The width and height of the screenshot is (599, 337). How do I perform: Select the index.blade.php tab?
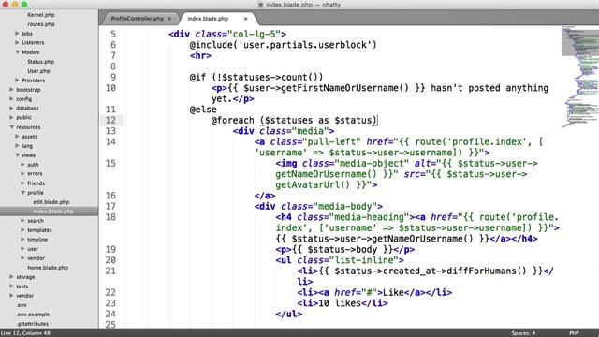pyautogui.click(x=208, y=19)
